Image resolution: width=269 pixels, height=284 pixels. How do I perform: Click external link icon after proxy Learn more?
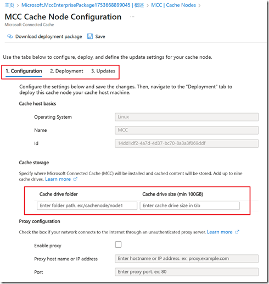(x=237, y=232)
